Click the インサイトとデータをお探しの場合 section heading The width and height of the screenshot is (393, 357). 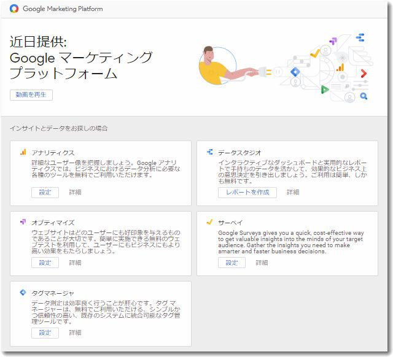[x=59, y=128]
